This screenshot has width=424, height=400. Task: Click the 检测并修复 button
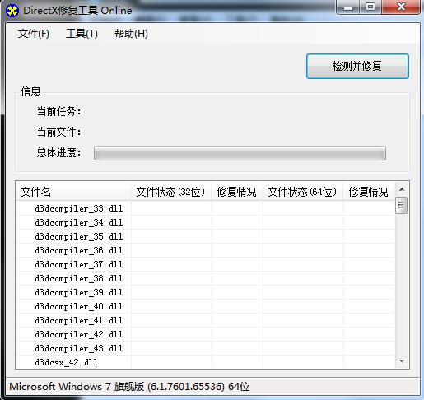tap(357, 66)
